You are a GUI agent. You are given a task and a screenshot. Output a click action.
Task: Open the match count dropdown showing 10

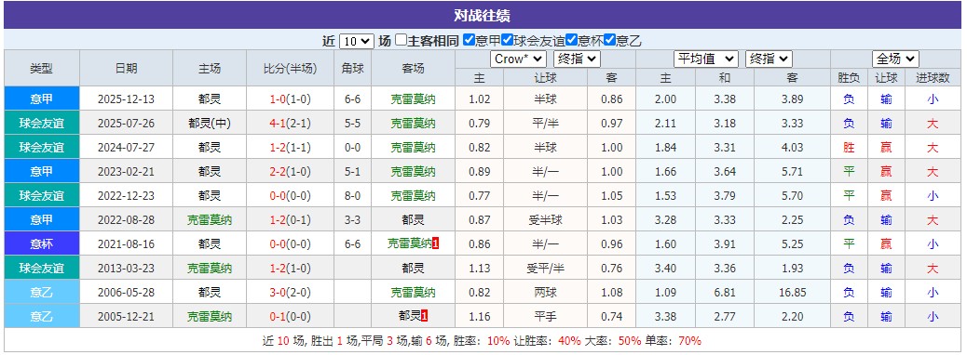coord(357,41)
